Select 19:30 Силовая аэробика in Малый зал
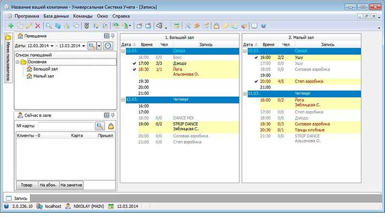 310,124
